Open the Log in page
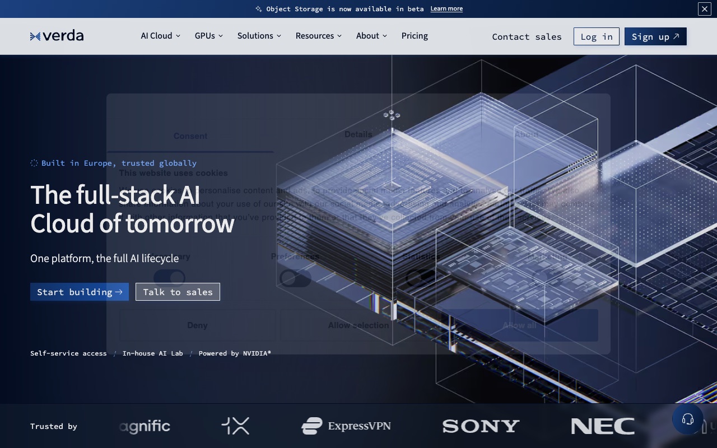This screenshot has width=717, height=448. [597, 36]
